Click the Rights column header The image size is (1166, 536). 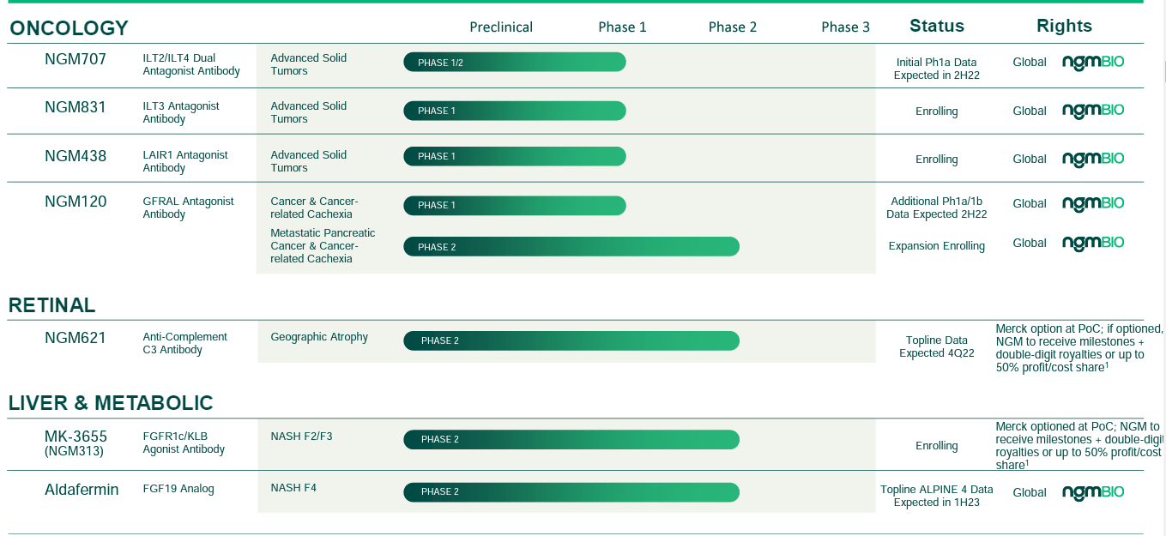pyautogui.click(x=1064, y=26)
